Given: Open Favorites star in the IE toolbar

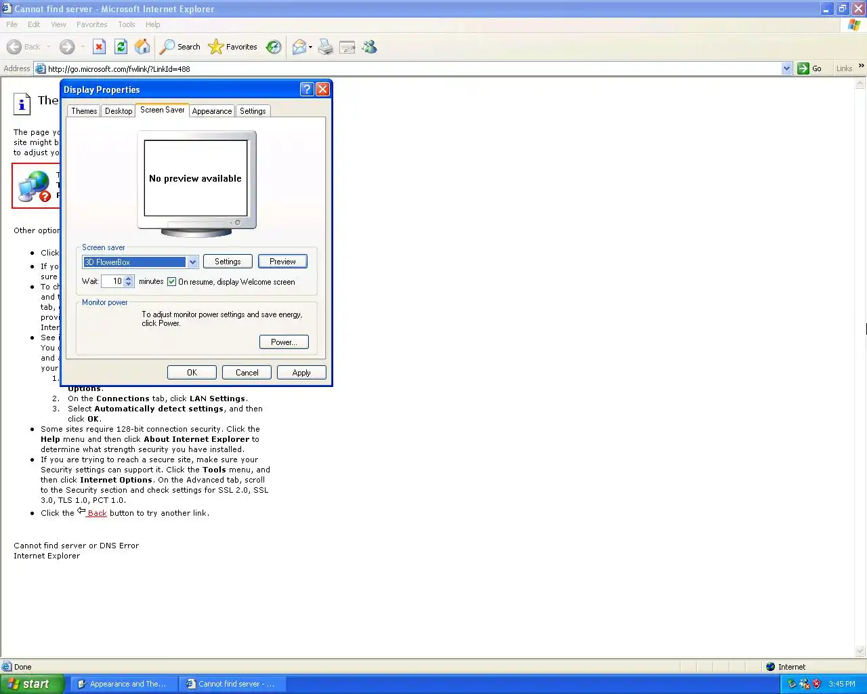Looking at the screenshot, I should tap(216, 47).
